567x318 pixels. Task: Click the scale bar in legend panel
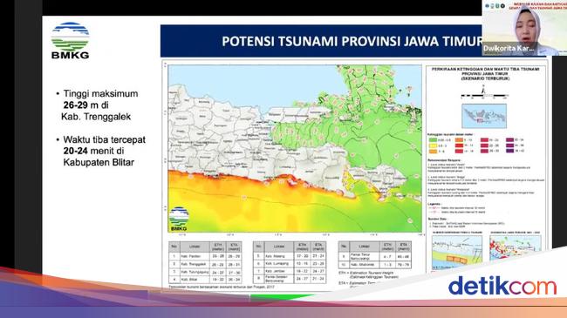(x=484, y=97)
